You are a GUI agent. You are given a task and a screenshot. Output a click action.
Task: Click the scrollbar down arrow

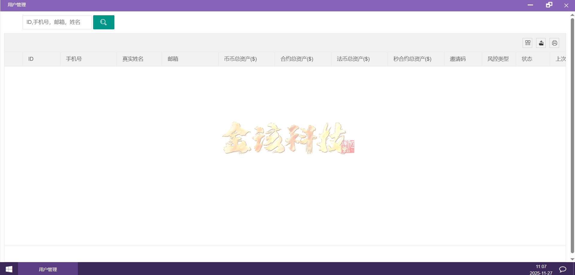[x=572, y=259]
